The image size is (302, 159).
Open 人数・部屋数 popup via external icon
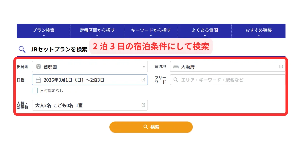pos(143,105)
